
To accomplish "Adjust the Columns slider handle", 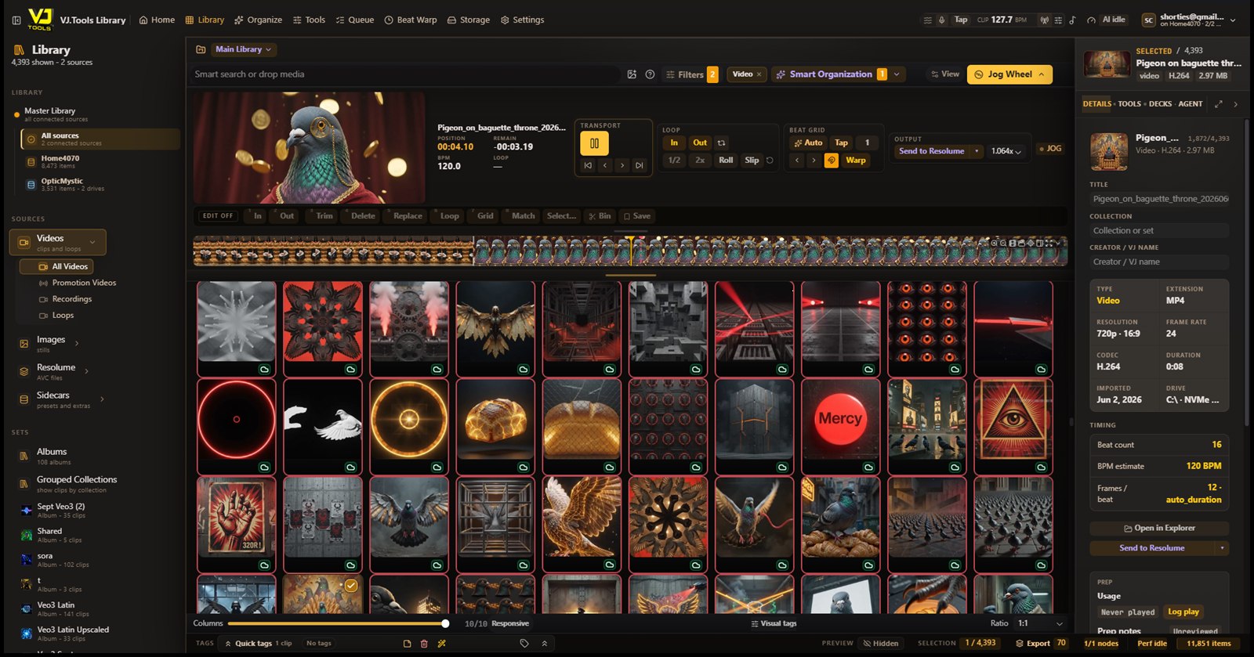I will pyautogui.click(x=445, y=623).
